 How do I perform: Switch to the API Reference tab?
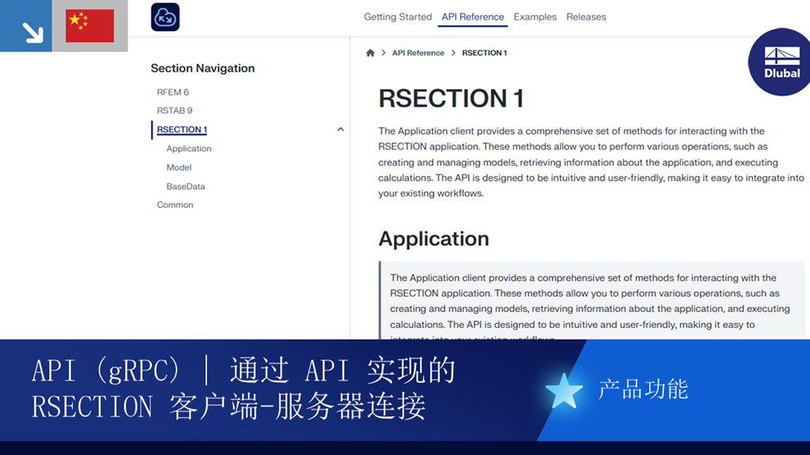pos(473,17)
